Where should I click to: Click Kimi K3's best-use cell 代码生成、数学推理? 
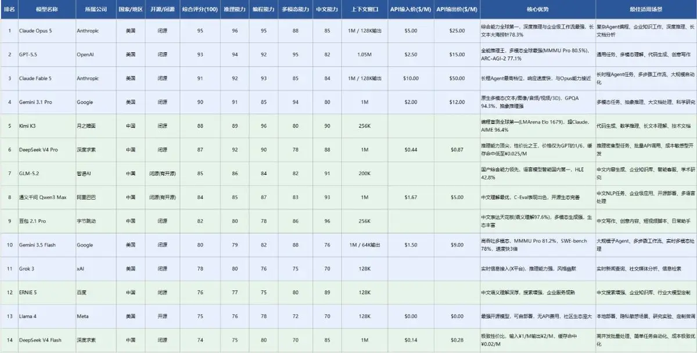point(646,126)
